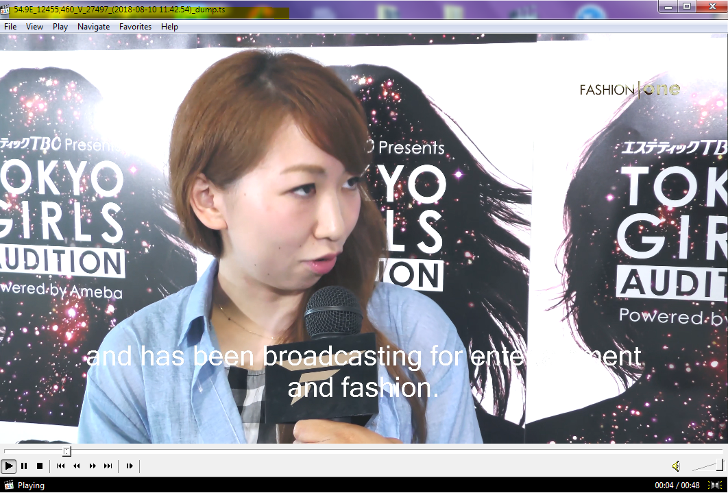Image resolution: width=728 pixels, height=493 pixels.
Task: Click the audio status icon in status bar
Action: click(714, 485)
